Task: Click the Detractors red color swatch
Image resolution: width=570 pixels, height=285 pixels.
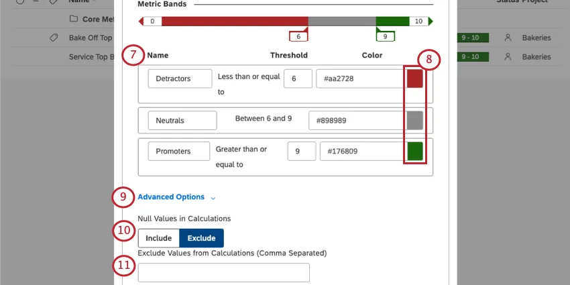Action: pos(415,78)
